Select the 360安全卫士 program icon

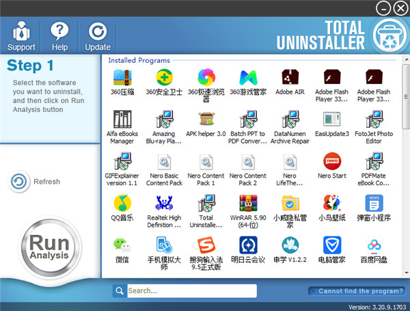pos(164,77)
